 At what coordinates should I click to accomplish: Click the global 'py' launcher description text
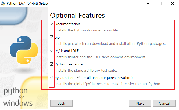(x=108, y=84)
